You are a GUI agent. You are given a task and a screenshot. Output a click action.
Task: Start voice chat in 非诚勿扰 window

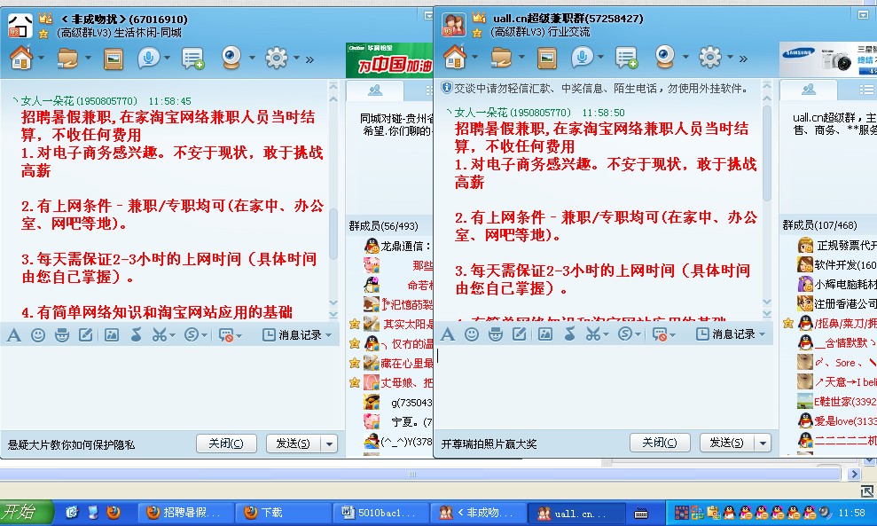tap(148, 57)
